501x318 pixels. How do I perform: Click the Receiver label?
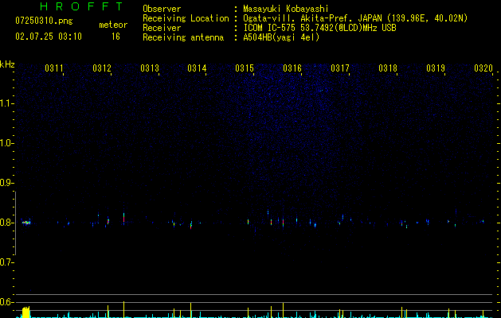pyautogui.click(x=162, y=28)
